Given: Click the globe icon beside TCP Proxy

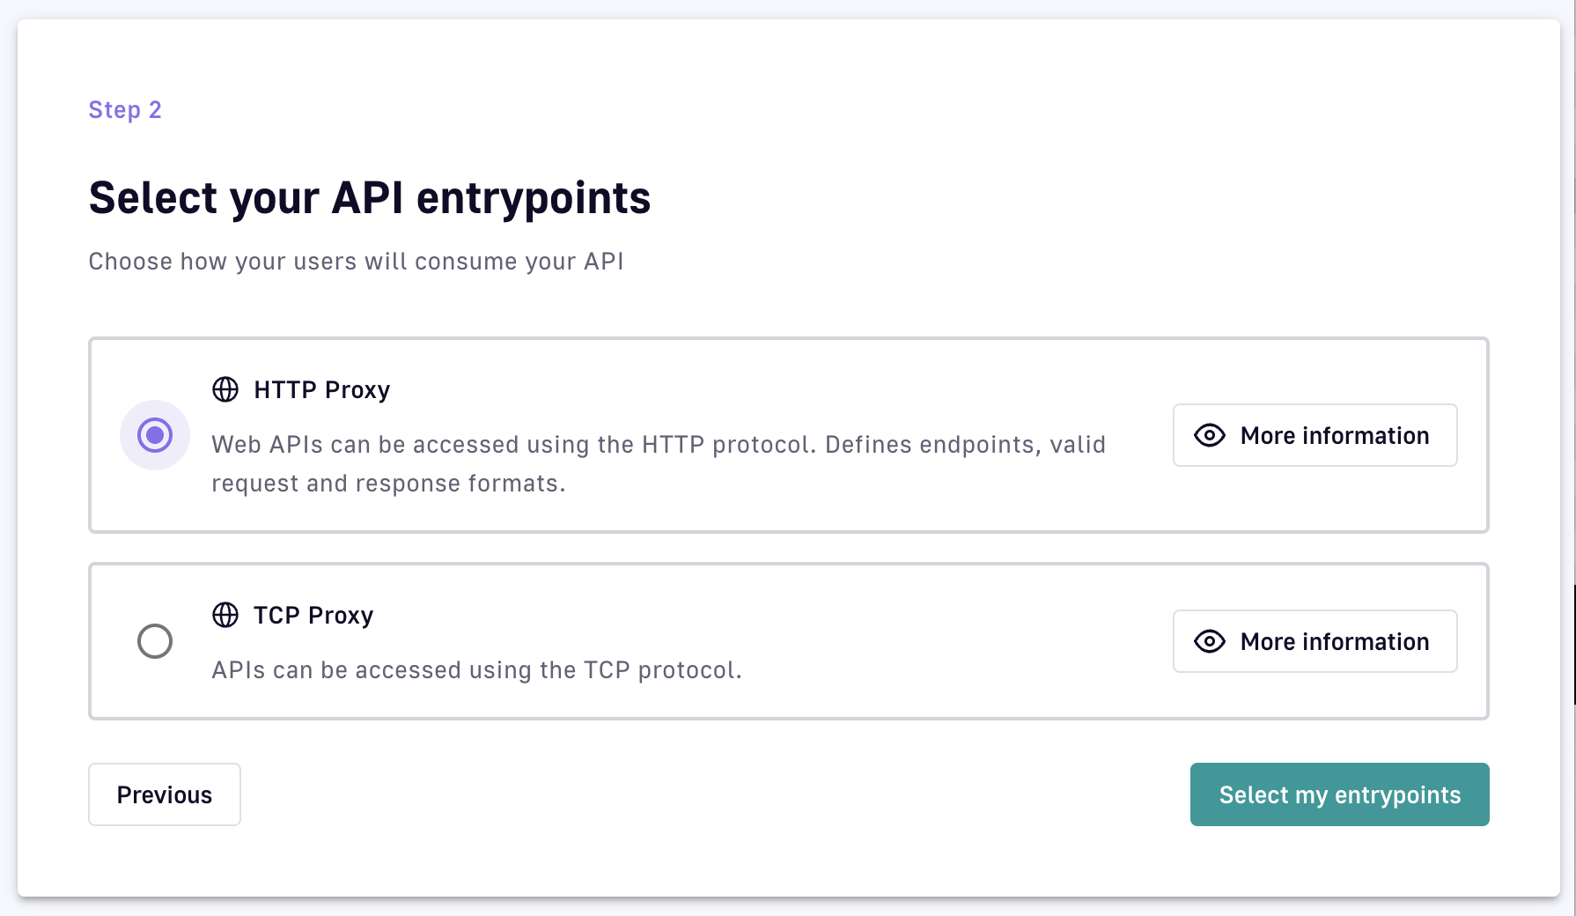Looking at the screenshot, I should 225,615.
